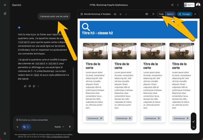203x140 pixels.
Task: Click the shield icon in prompt box
Action: coord(17,120)
